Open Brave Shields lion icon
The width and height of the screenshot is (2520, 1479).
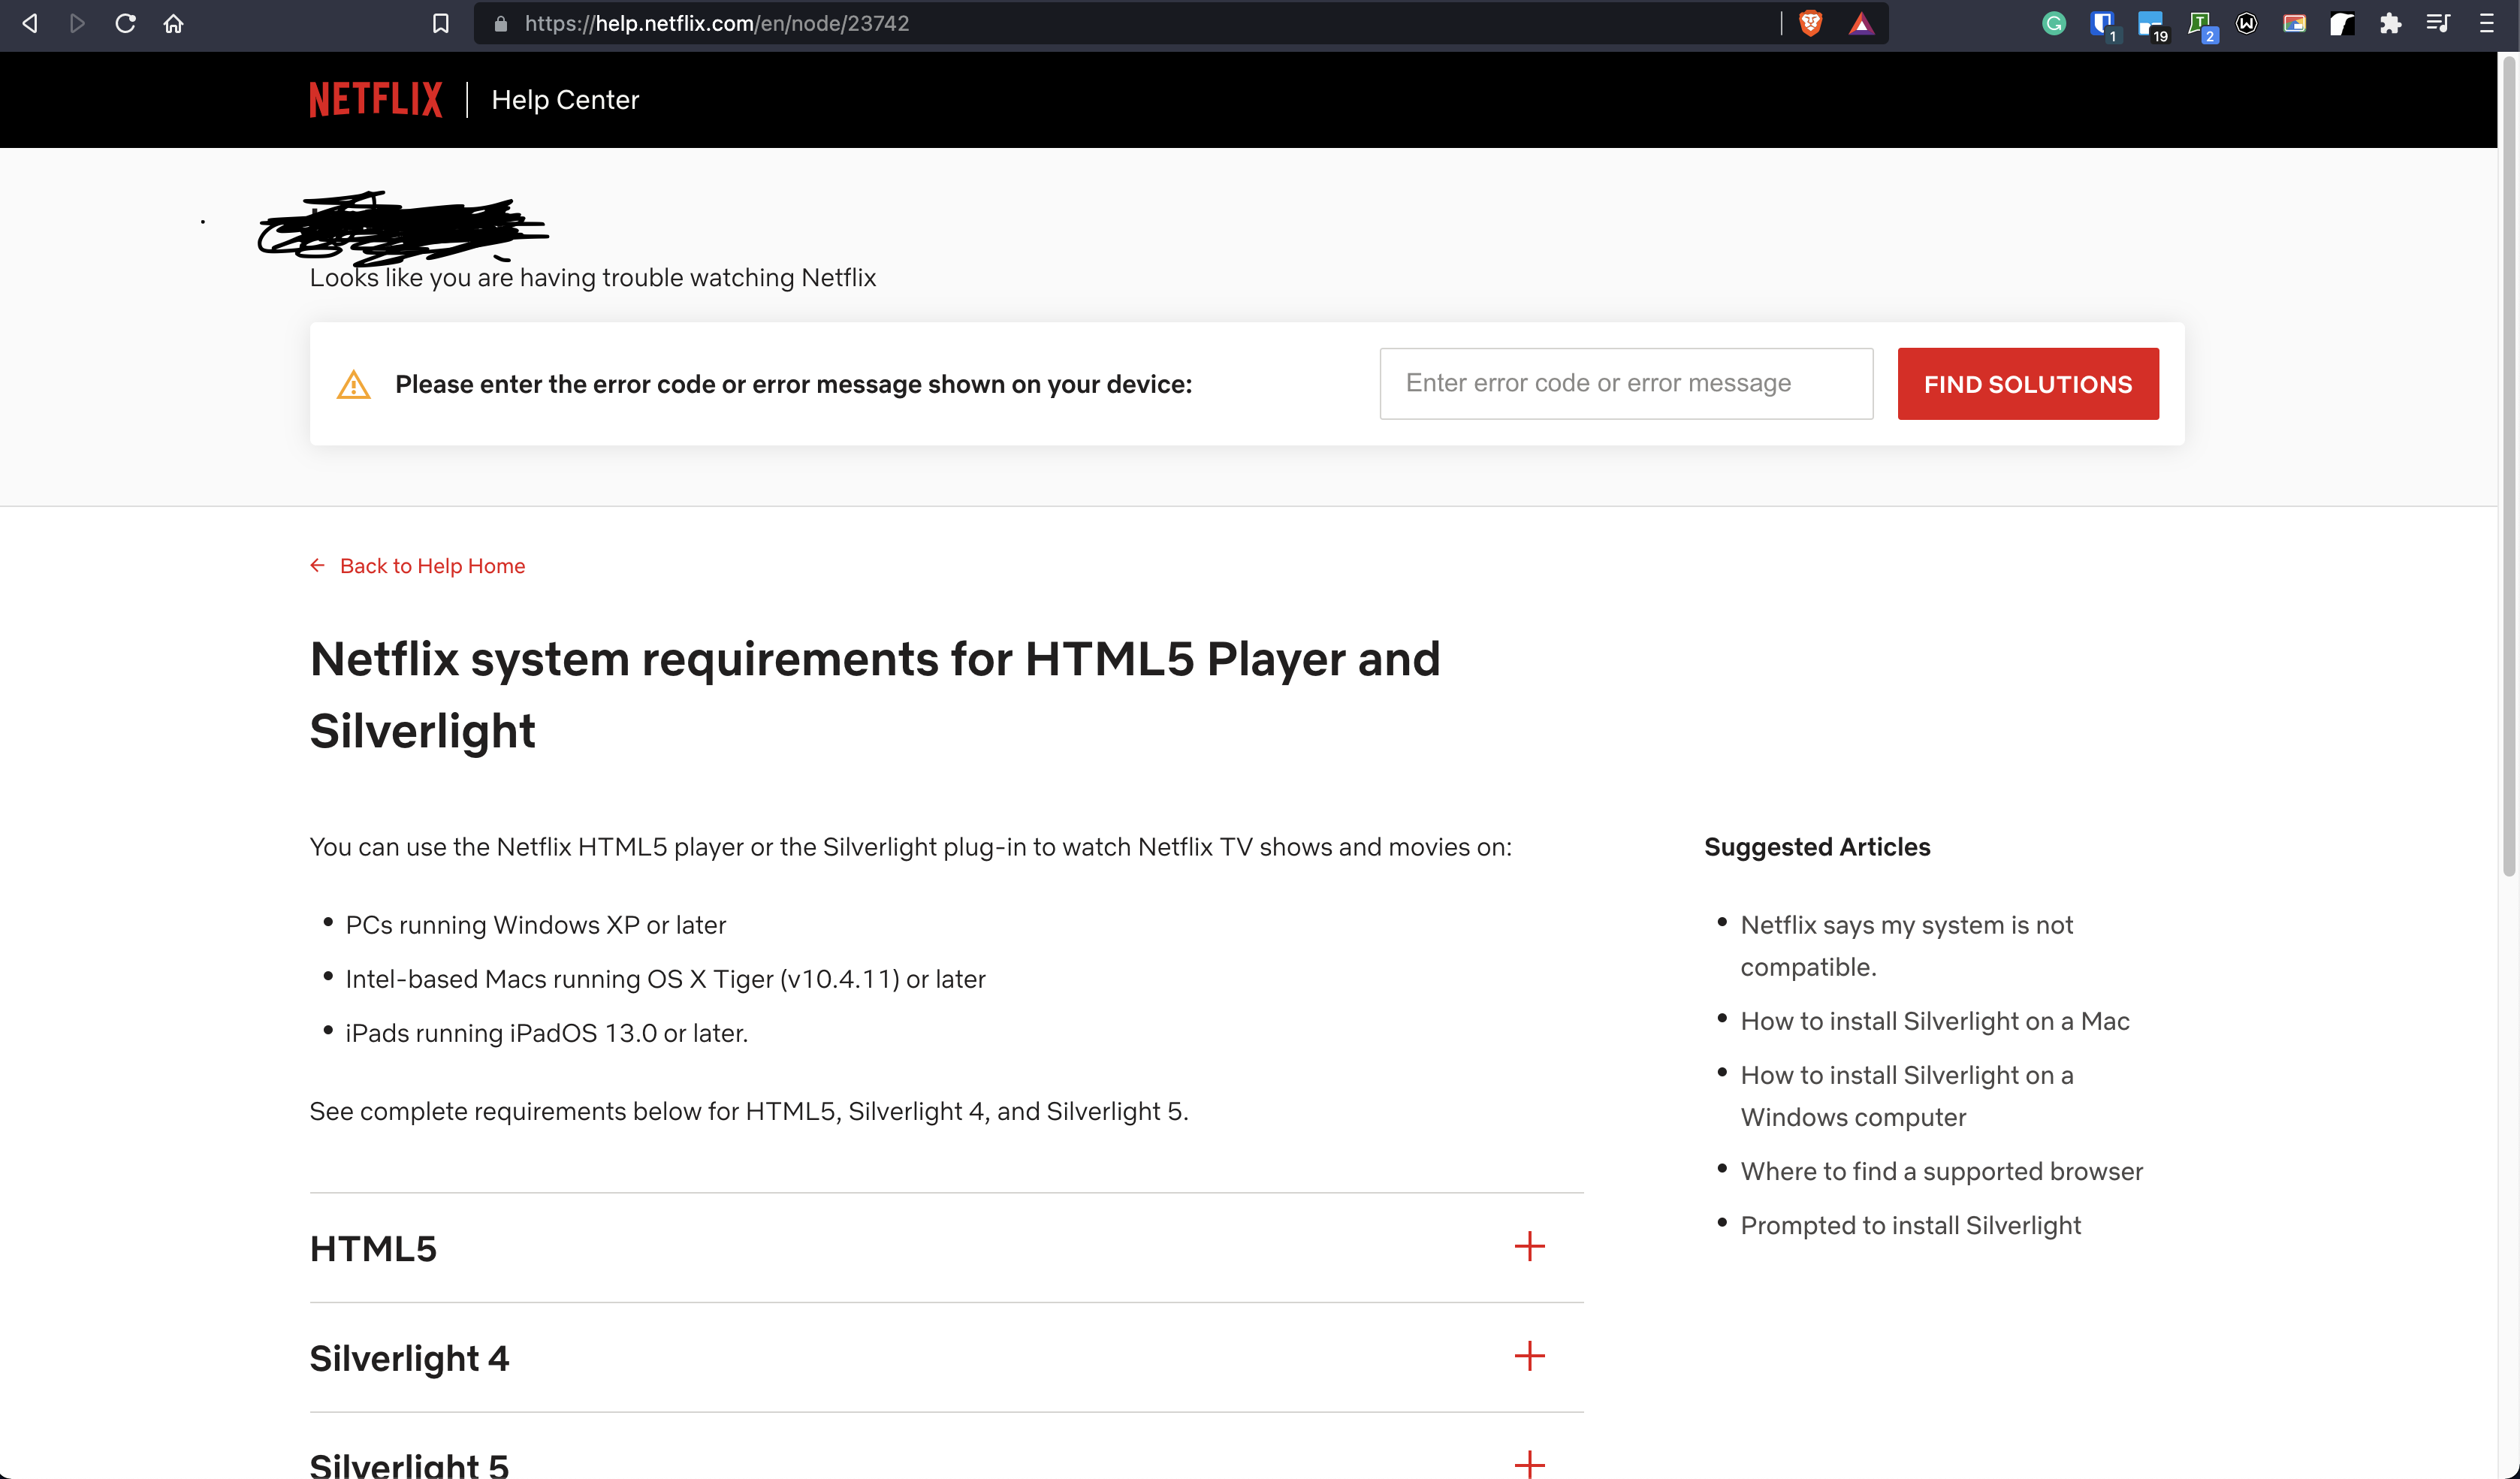point(1810,23)
